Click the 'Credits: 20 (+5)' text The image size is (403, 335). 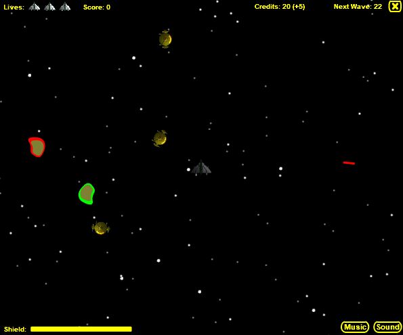pyautogui.click(x=280, y=7)
